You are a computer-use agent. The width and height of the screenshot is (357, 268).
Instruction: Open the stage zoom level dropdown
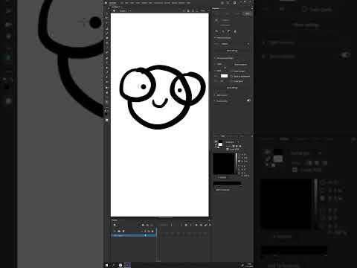click(203, 11)
